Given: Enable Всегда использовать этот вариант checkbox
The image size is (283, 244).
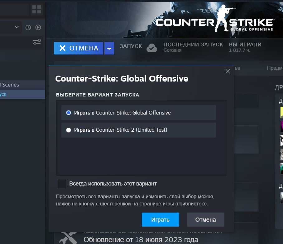Looking at the screenshot, I should [x=62, y=184].
